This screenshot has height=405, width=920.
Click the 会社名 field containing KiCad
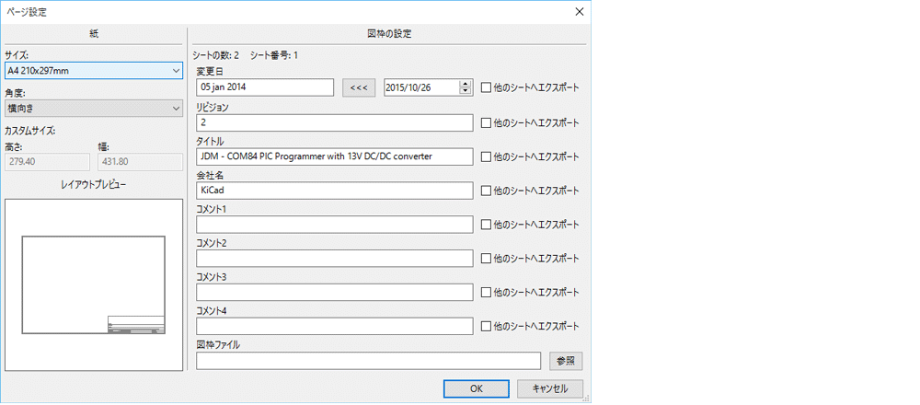pyautogui.click(x=334, y=191)
